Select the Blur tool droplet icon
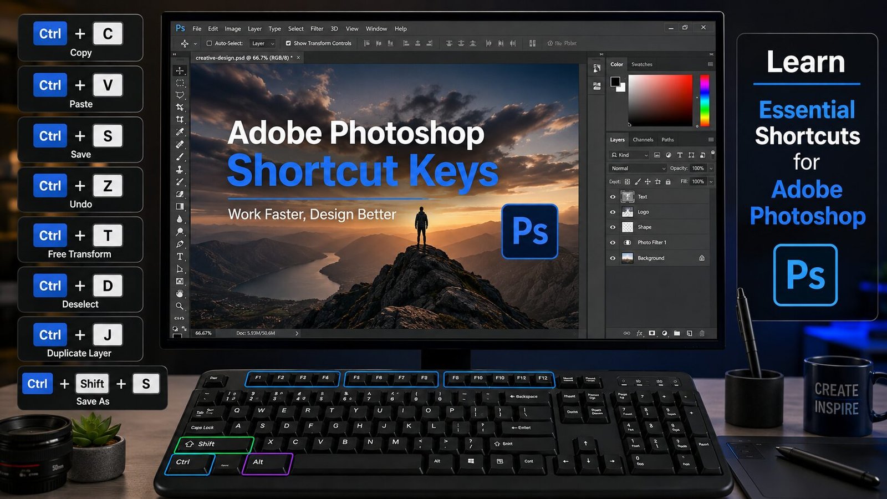 [180, 219]
